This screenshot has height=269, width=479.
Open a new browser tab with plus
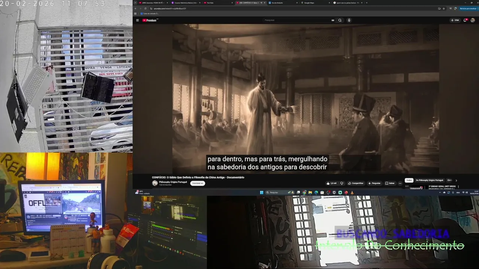(x=366, y=3)
